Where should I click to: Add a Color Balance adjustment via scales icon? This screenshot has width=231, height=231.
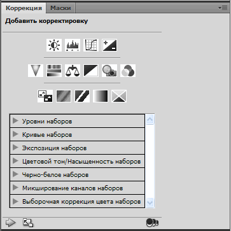click(73, 71)
